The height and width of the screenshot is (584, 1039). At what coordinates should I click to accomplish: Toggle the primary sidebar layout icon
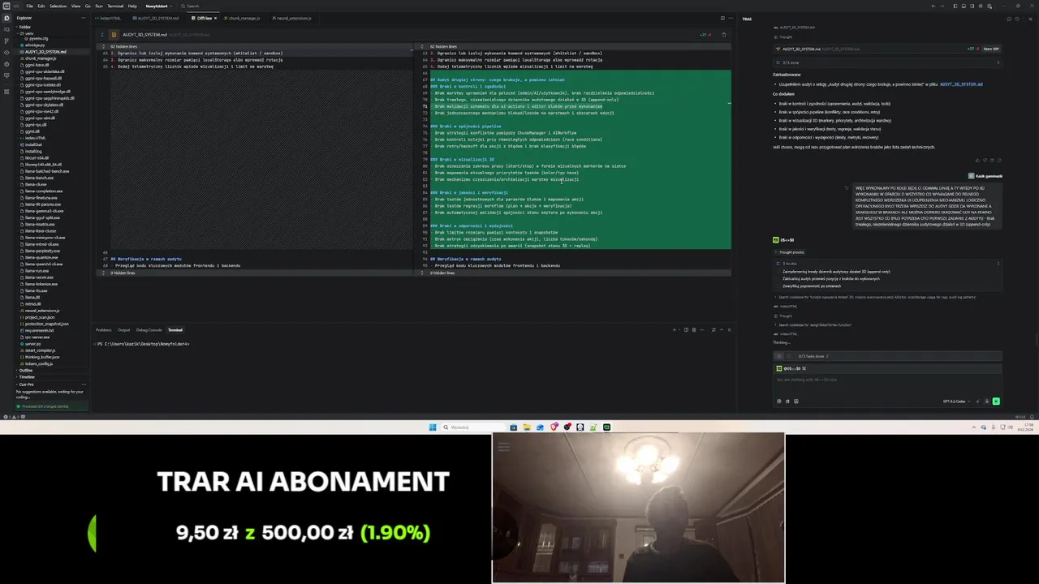click(x=955, y=6)
